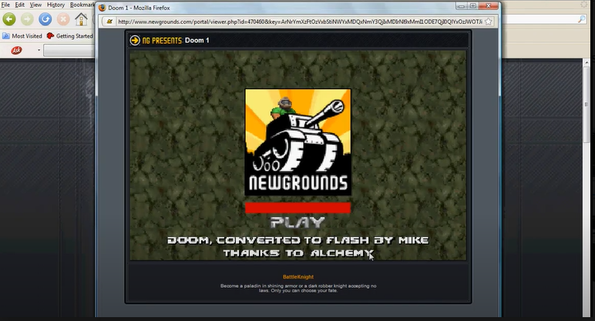Start Doom with the PLAY button

click(x=297, y=222)
